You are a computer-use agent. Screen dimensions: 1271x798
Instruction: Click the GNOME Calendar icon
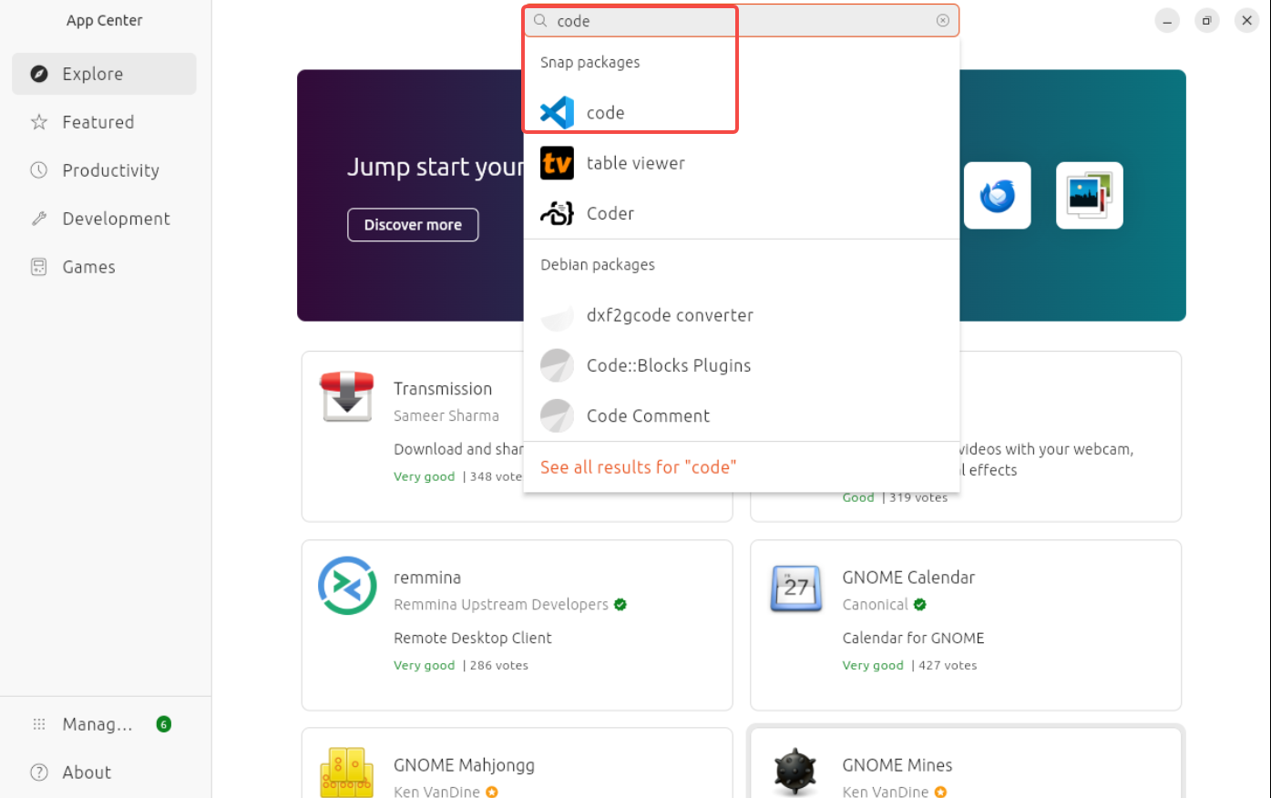pyautogui.click(x=795, y=588)
